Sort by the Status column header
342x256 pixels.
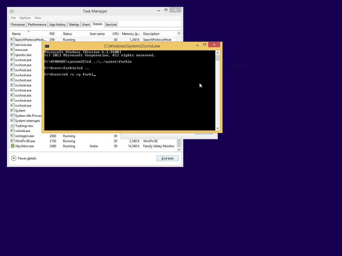(x=67, y=34)
